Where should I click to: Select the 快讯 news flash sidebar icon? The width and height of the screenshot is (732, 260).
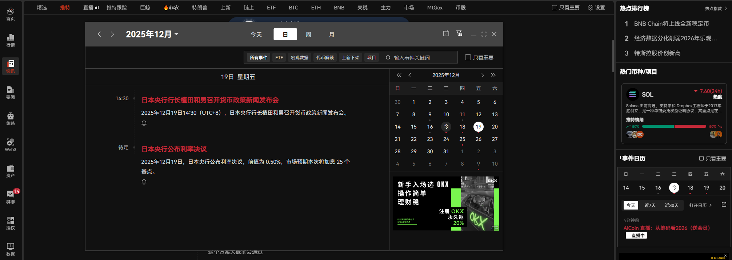point(11,66)
